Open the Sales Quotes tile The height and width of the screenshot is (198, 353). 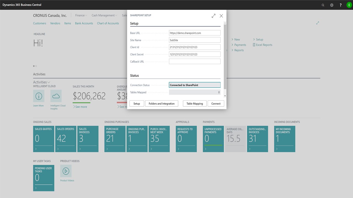44,139
